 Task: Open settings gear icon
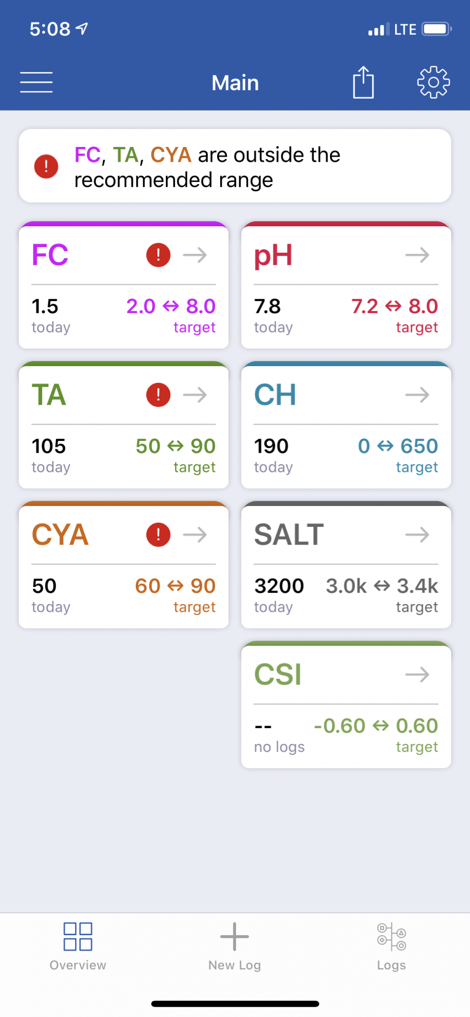click(x=433, y=82)
